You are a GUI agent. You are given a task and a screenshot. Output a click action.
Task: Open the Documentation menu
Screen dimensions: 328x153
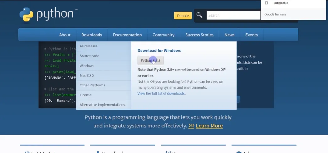click(127, 35)
